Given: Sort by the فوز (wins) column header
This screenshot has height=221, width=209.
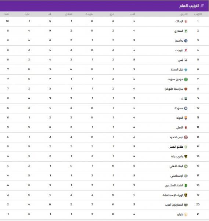Looking at the screenshot, I should (x=112, y=14).
